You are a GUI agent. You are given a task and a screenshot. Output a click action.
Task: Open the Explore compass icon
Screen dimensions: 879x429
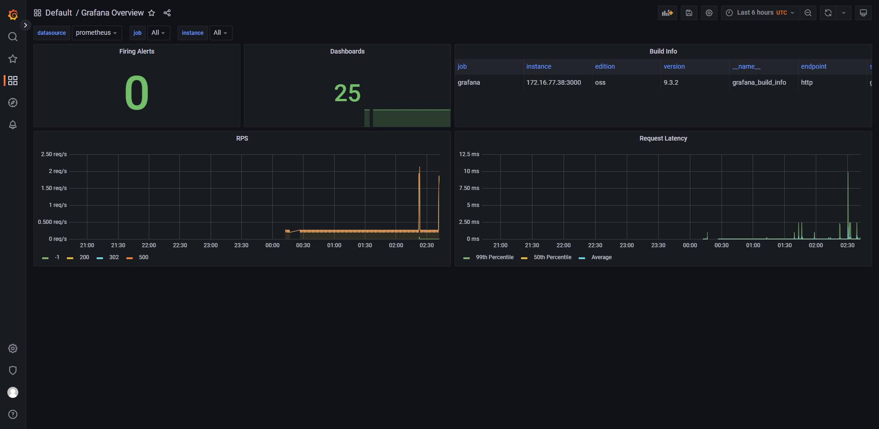pyautogui.click(x=13, y=103)
